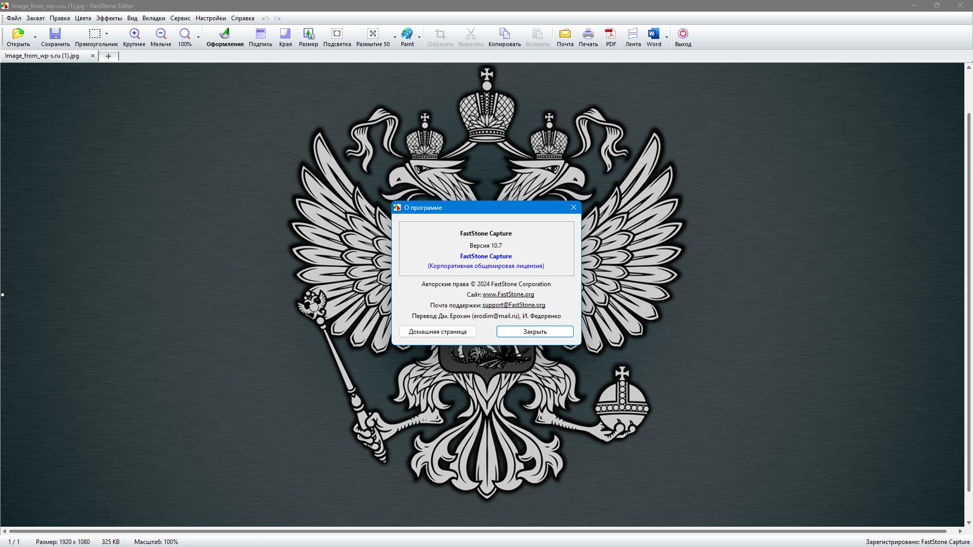Viewport: 973px width, 547px height.
Task: Select the Image_from_wp-s.ru (1).jpg tab
Action: click(x=43, y=56)
